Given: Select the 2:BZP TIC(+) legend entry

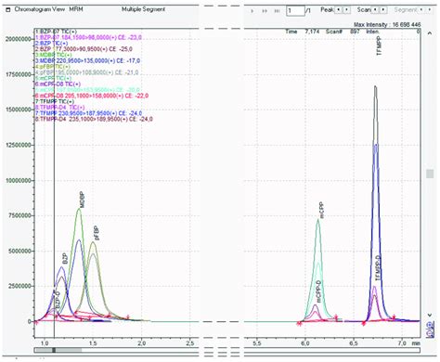Looking at the screenshot, I should 51,43.
